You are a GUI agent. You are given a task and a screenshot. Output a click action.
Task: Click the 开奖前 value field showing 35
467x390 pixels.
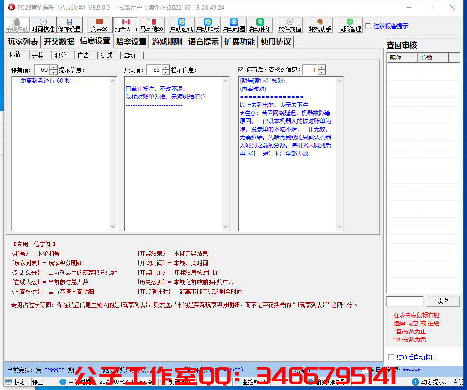point(155,70)
